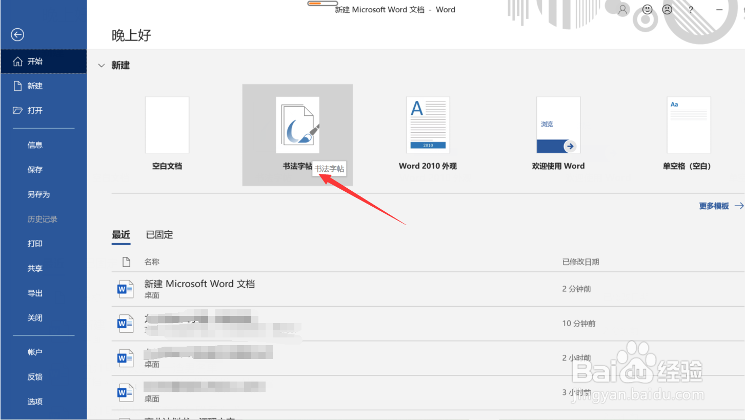Click the 桌面 location under 新建 Microsoft Word 文档

(x=152, y=295)
